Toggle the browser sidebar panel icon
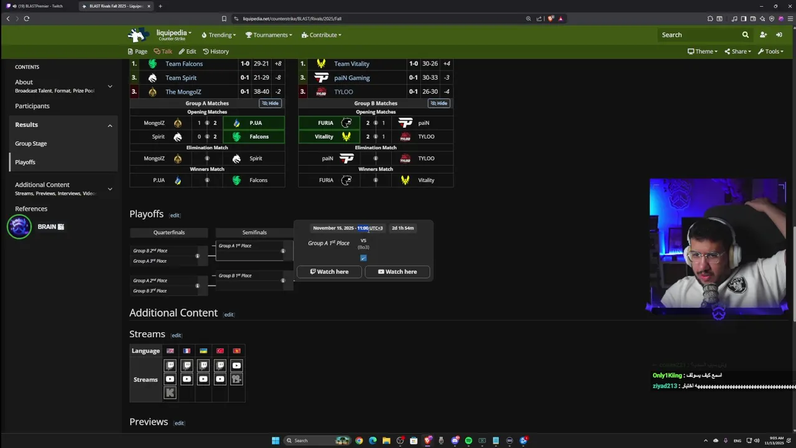This screenshot has height=448, width=796. [744, 19]
